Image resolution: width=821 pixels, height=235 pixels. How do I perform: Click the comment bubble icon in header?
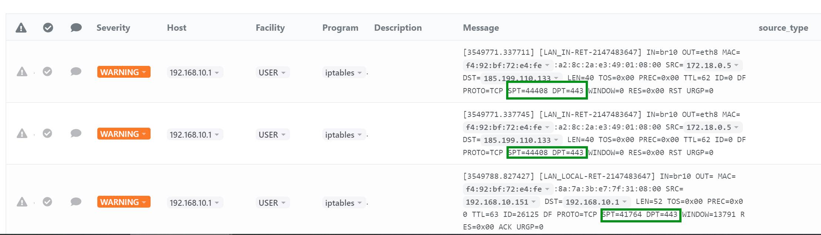[x=76, y=28]
